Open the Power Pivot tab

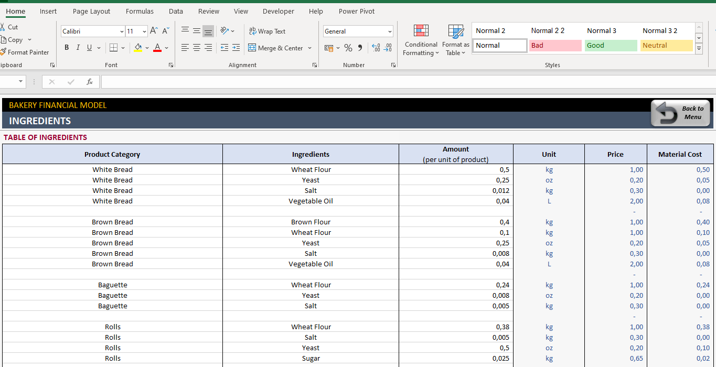tap(356, 11)
